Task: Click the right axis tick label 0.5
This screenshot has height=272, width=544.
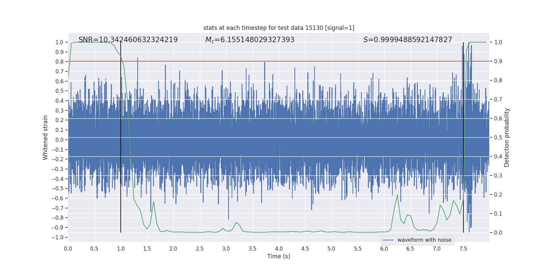Action: 498,137
